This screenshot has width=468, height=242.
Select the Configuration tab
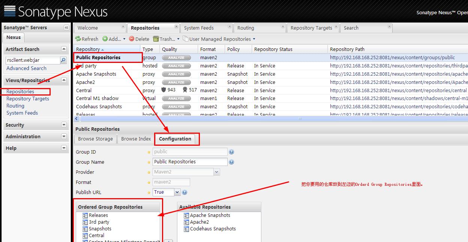175,139
